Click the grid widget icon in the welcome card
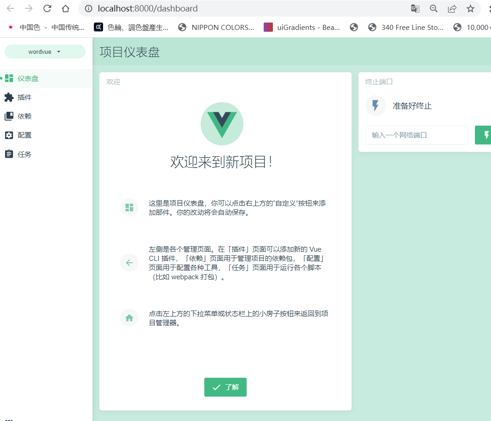The width and height of the screenshot is (491, 421). pos(129,208)
